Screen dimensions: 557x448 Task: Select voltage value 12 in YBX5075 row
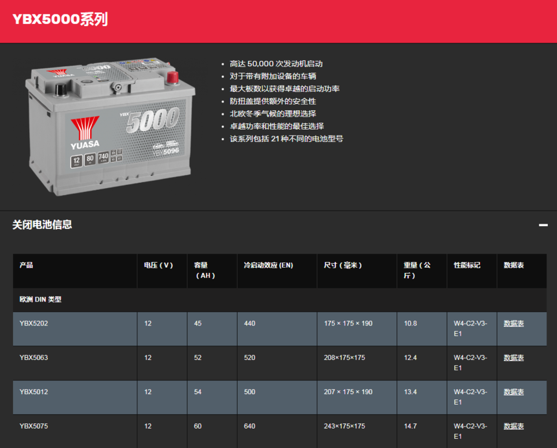(x=148, y=426)
